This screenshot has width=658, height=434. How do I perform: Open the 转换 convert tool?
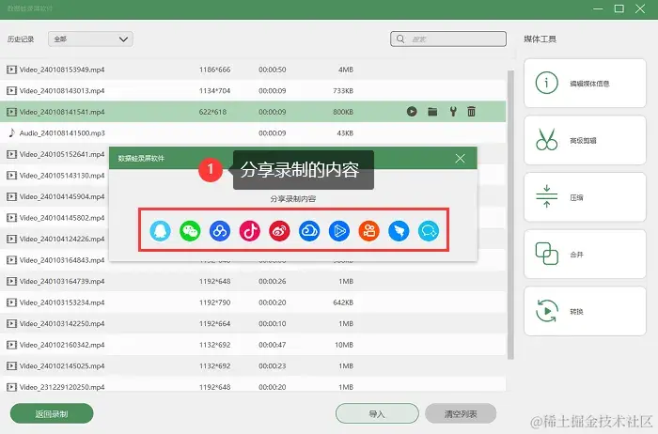click(585, 311)
